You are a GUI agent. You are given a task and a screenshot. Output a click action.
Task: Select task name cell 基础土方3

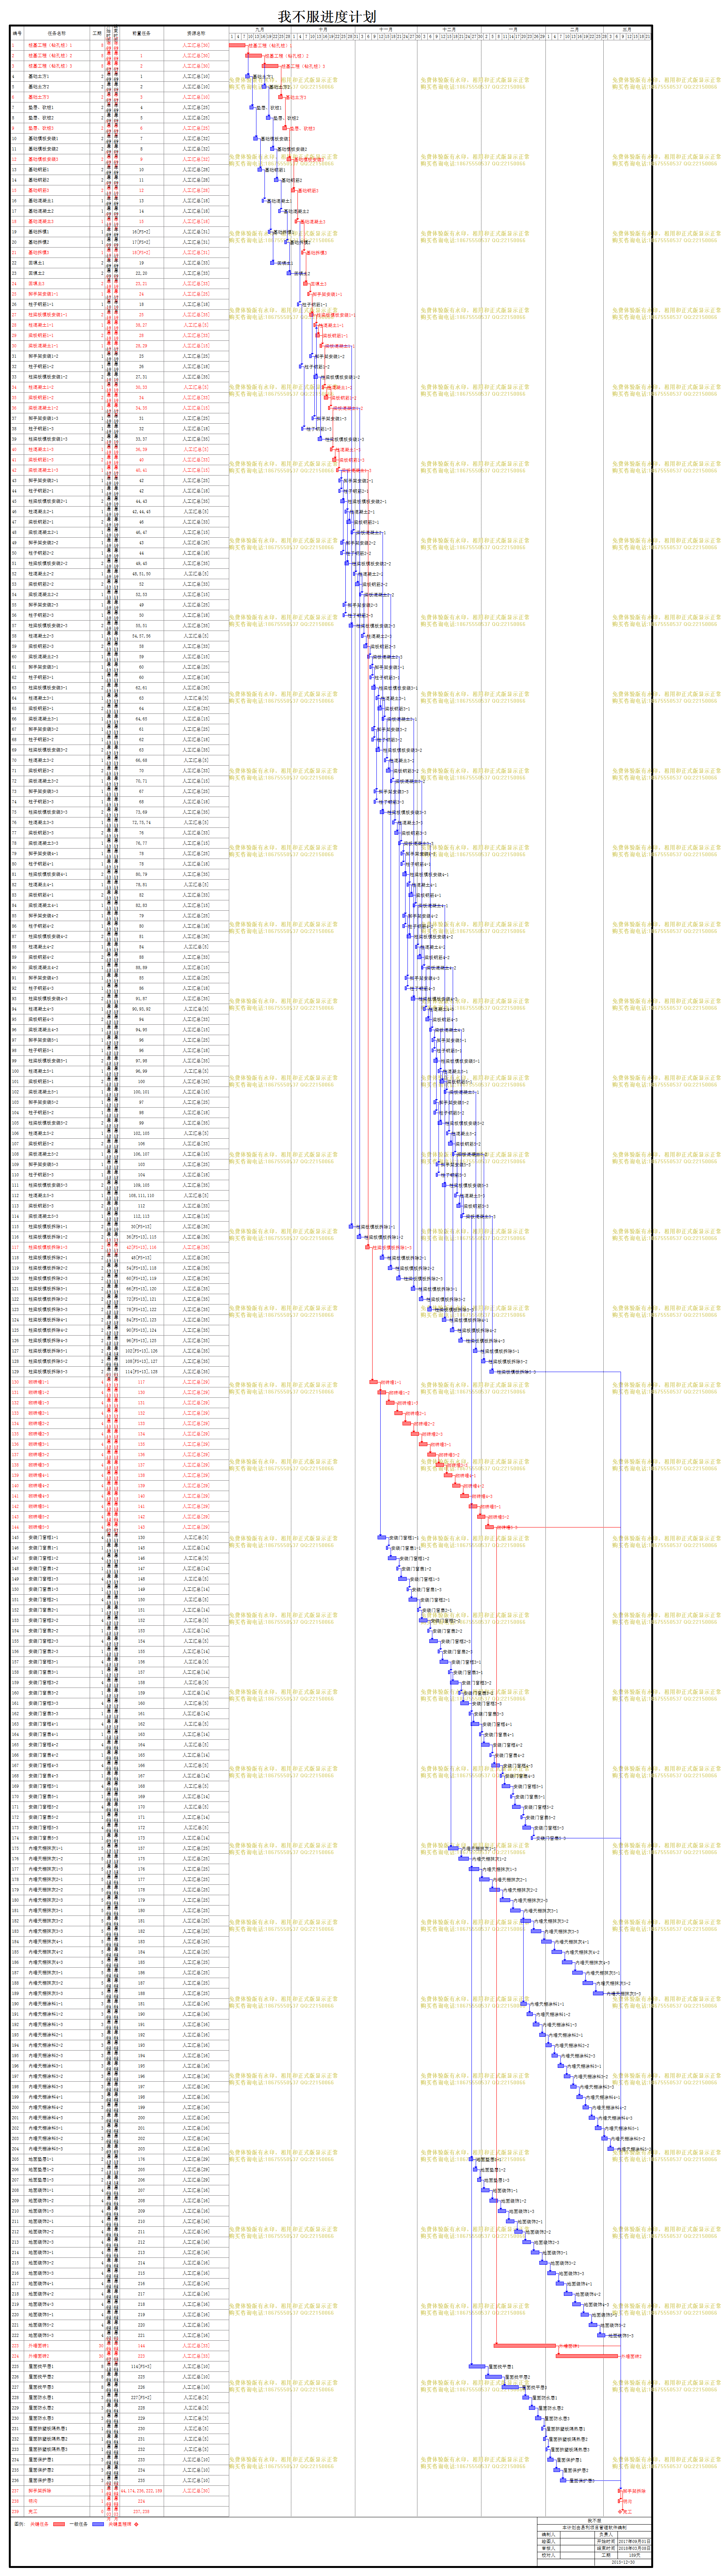[x=57, y=97]
